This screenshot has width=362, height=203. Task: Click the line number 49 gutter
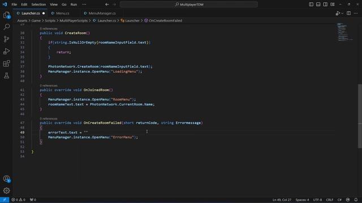click(22, 133)
